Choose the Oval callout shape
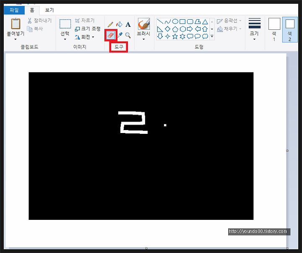This screenshot has height=253, width=302. coord(198,36)
